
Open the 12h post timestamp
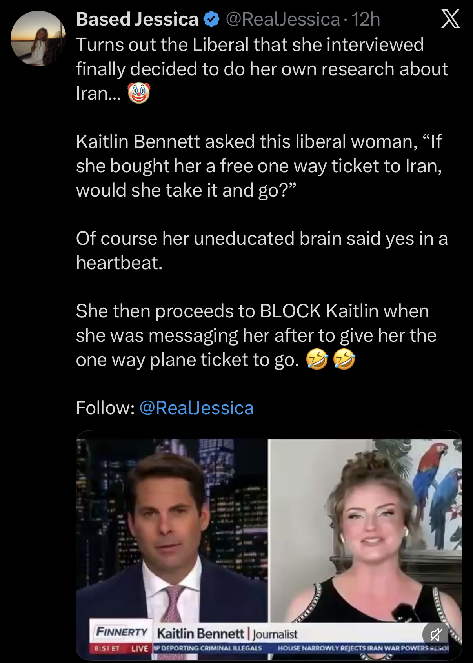pyautogui.click(x=366, y=19)
